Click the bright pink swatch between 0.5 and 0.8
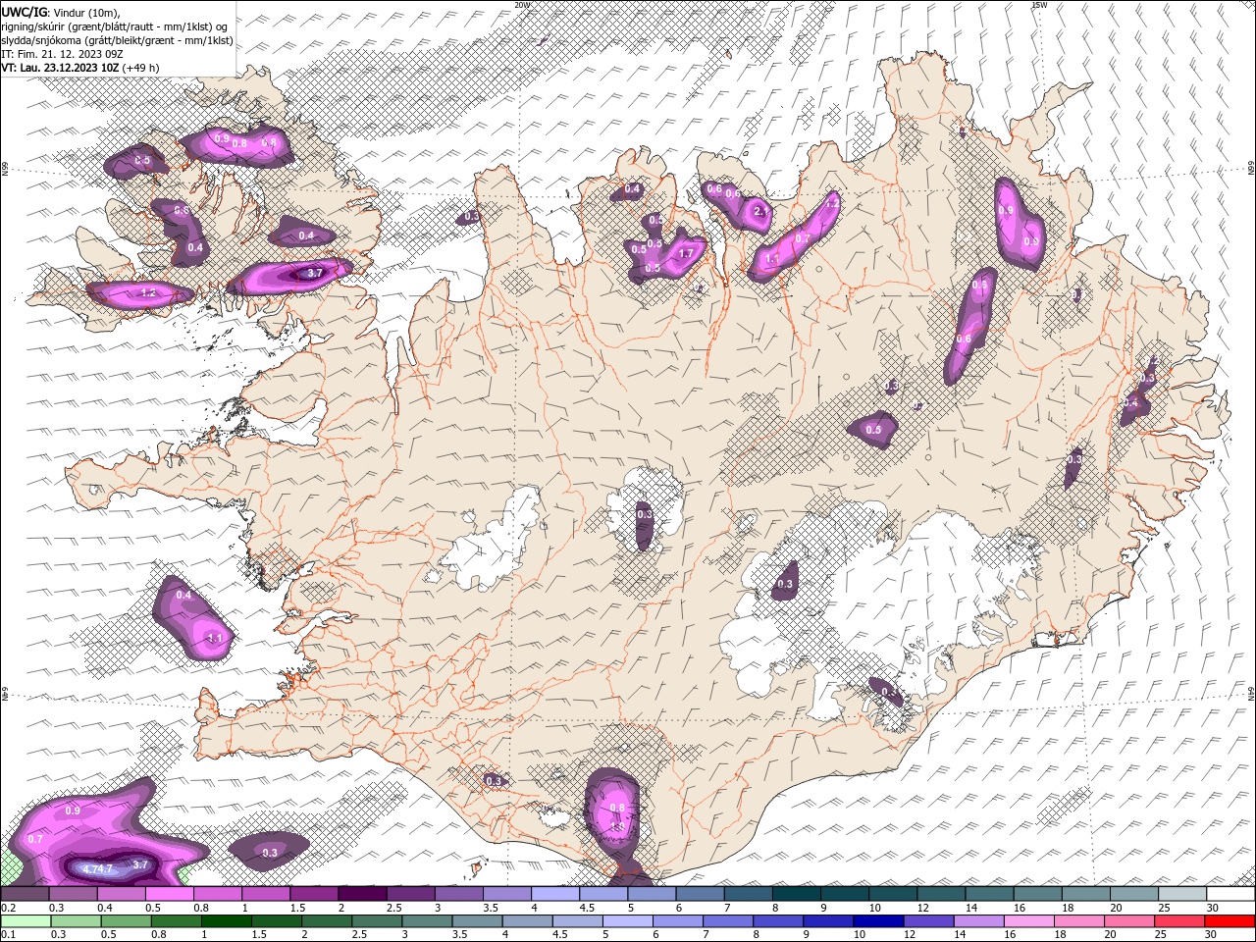Image resolution: width=1256 pixels, height=942 pixels. pyautogui.click(x=169, y=894)
